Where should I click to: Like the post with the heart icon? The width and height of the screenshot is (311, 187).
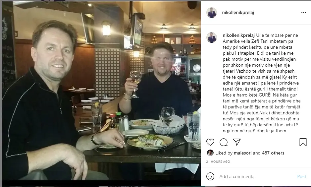click(210, 142)
